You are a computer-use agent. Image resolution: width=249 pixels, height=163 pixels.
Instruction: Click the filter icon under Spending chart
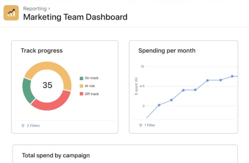coord(141,125)
